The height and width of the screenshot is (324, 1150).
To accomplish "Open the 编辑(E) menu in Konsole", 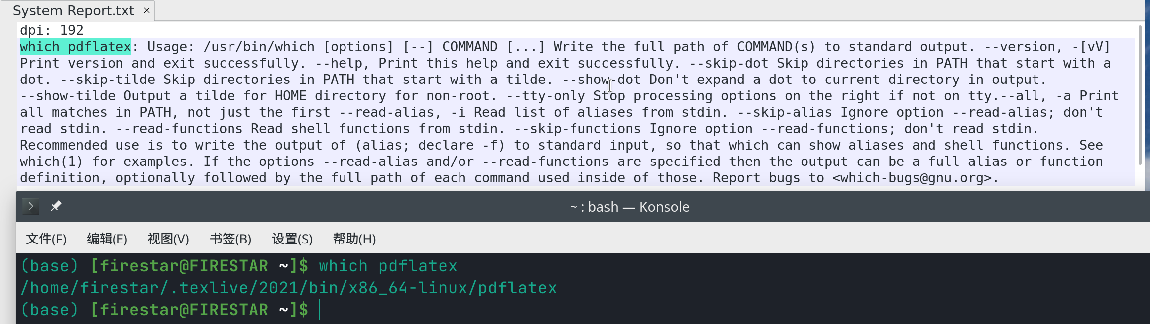I will [108, 239].
